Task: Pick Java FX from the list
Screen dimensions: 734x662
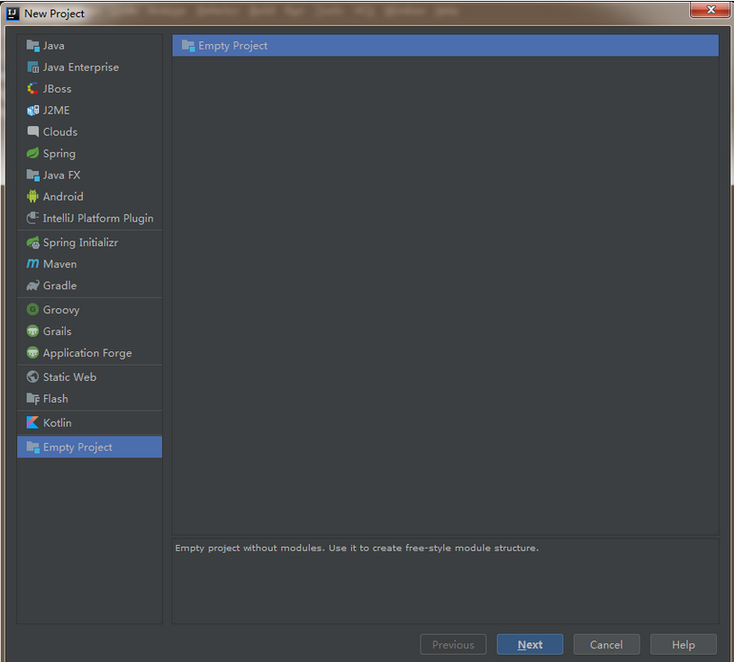Action: (89, 175)
